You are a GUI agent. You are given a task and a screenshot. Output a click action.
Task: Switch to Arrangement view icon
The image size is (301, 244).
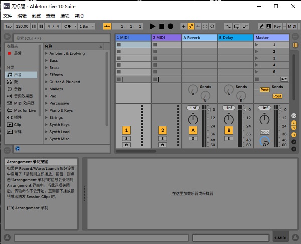295,36
